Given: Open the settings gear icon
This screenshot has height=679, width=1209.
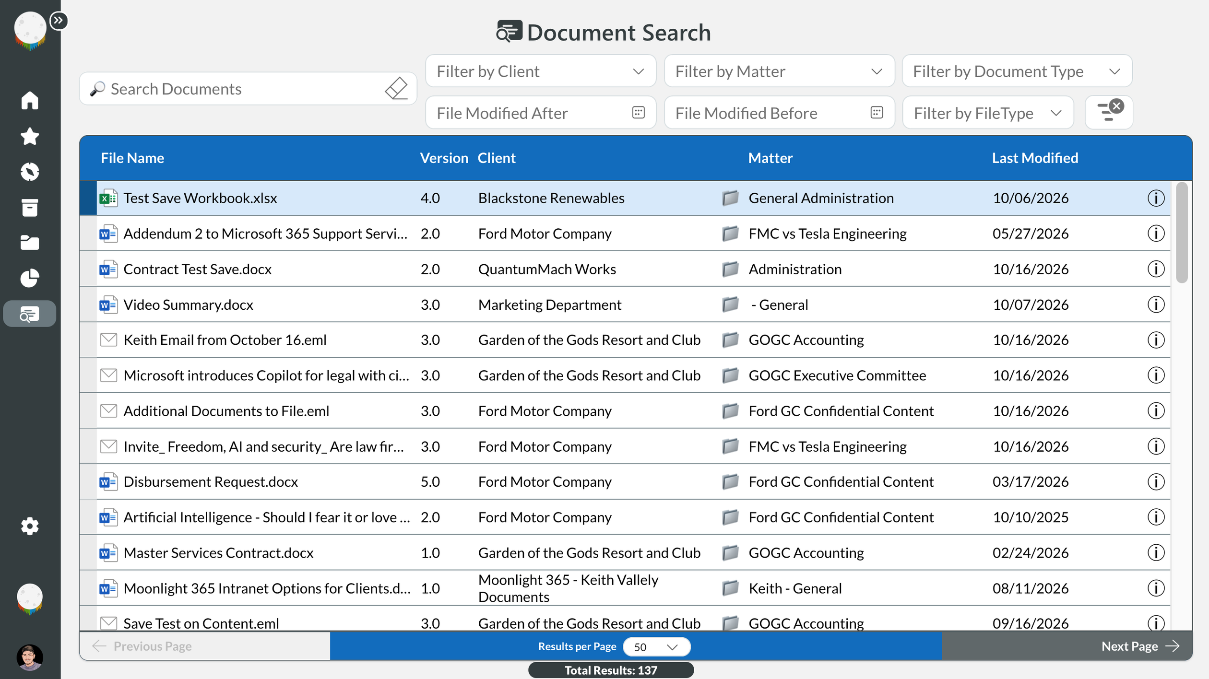Looking at the screenshot, I should [x=30, y=527].
